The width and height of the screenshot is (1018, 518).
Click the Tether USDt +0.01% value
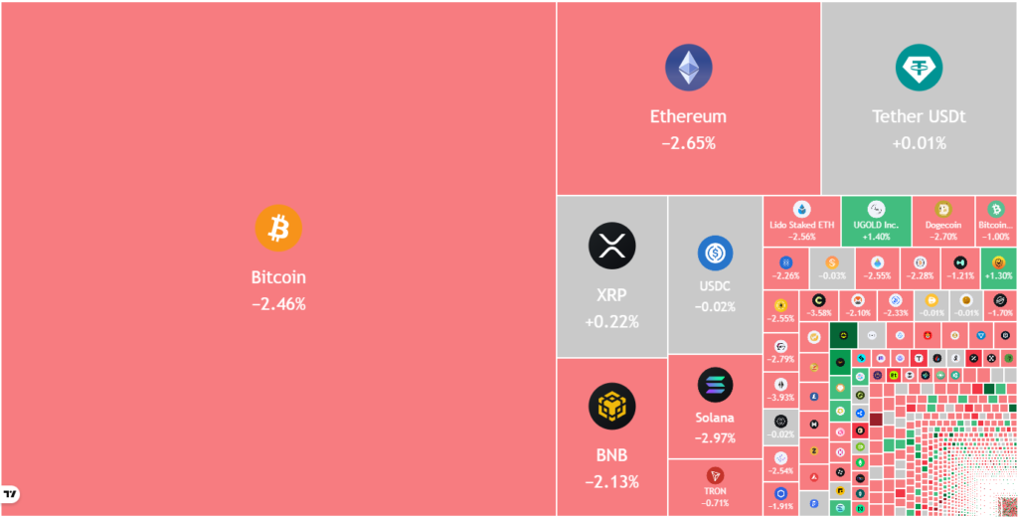919,143
